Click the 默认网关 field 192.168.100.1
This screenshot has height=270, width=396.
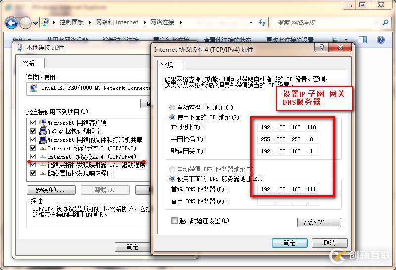pos(288,151)
